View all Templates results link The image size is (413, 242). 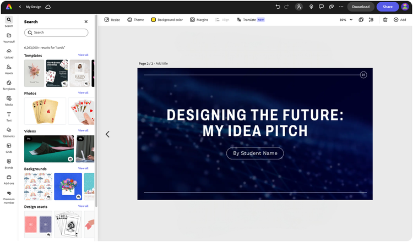point(83,55)
